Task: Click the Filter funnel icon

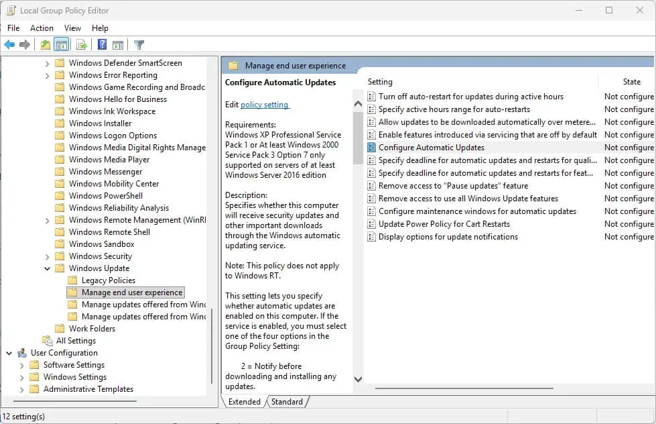Action: [139, 45]
